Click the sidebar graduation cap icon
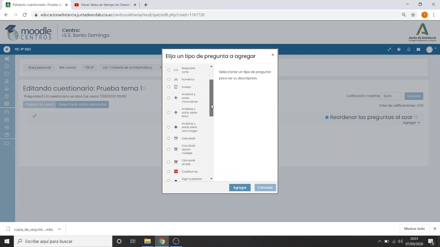 click(7, 127)
